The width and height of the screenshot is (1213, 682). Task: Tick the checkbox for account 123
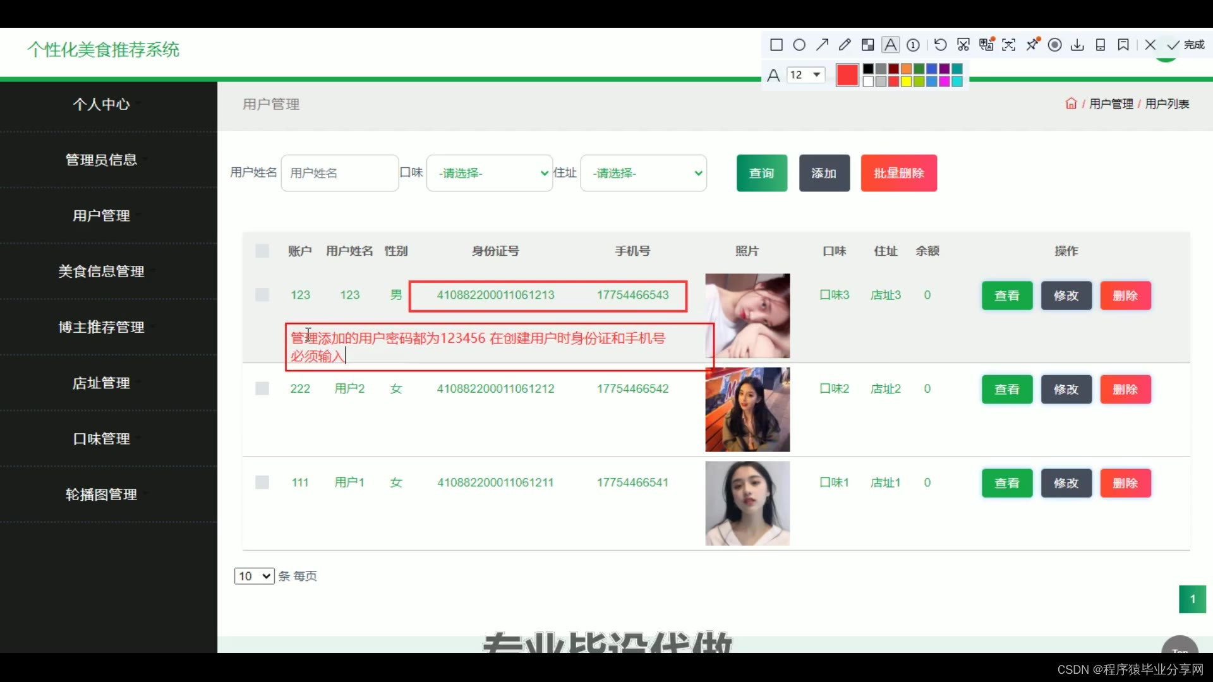coord(262,295)
